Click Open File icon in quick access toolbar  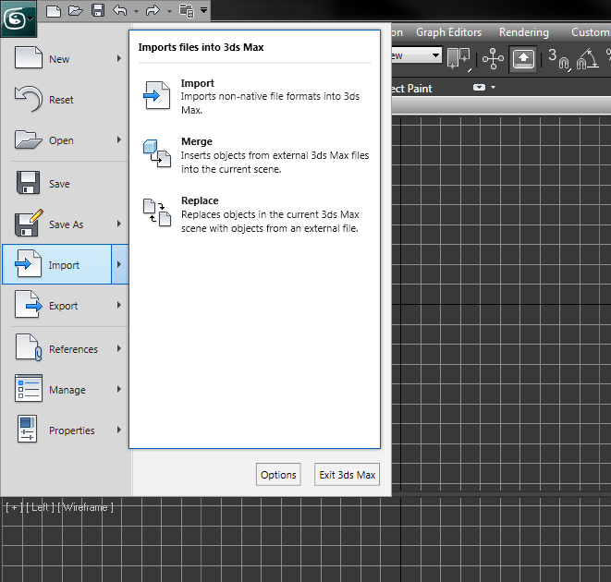point(76,10)
